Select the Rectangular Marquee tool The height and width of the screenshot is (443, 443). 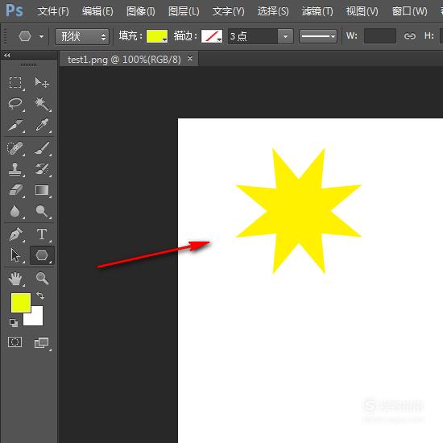point(15,83)
